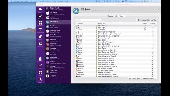
Task: Select File Search feature
Action: click(58, 13)
